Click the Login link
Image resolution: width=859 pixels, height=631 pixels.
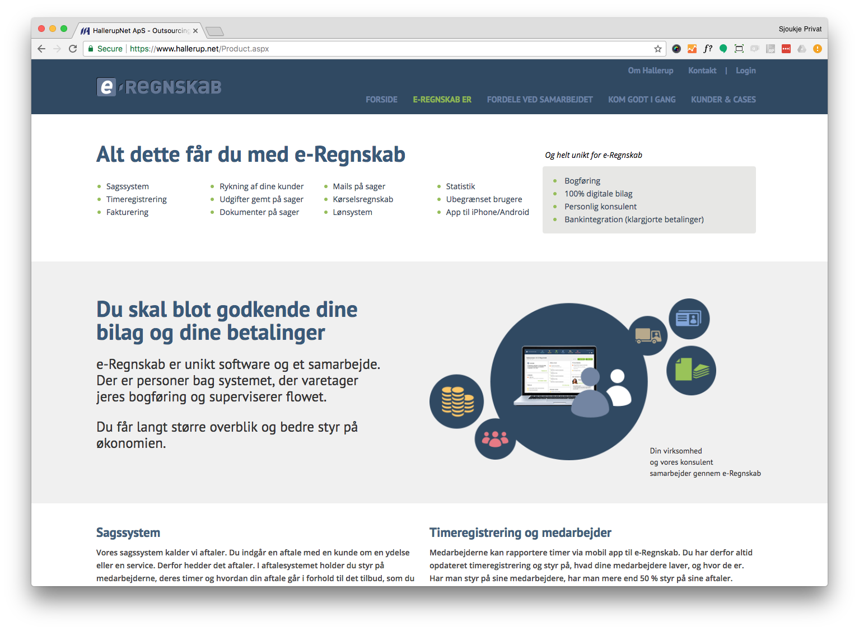coord(746,71)
